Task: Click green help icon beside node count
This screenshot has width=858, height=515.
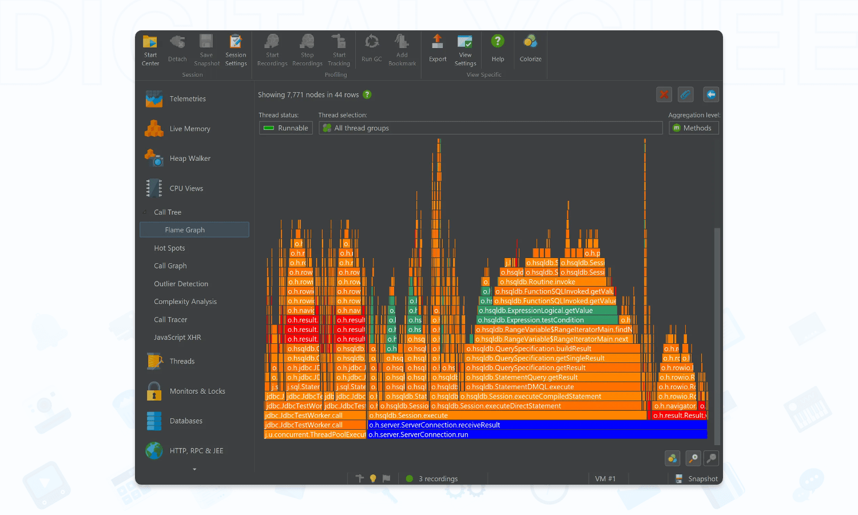Action: tap(367, 94)
